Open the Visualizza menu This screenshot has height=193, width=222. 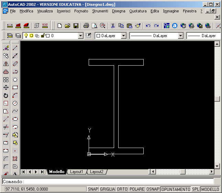pos(45,11)
